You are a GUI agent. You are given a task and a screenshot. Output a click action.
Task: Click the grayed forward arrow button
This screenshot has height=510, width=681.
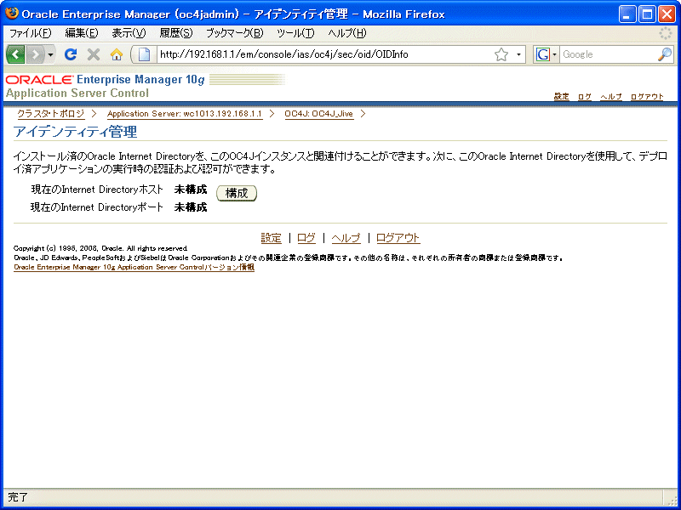coord(36,54)
